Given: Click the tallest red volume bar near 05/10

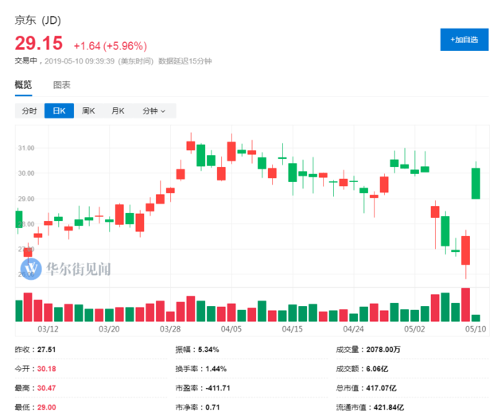Looking at the screenshot, I should pos(465,304).
